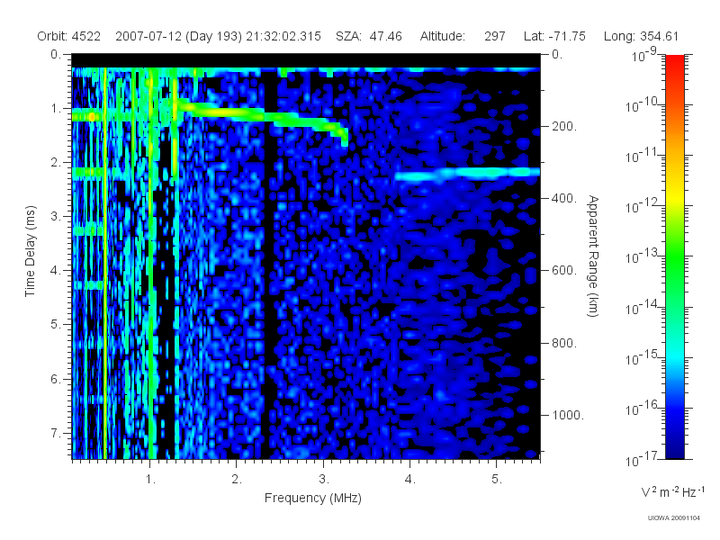720x540 pixels.
Task: Click the '0.' tick label on time delay axis
Action: point(56,55)
